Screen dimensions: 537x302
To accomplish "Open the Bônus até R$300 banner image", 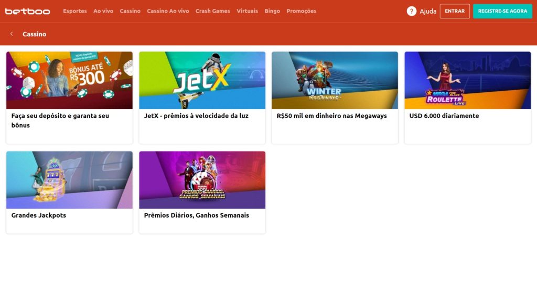I will coord(70,80).
